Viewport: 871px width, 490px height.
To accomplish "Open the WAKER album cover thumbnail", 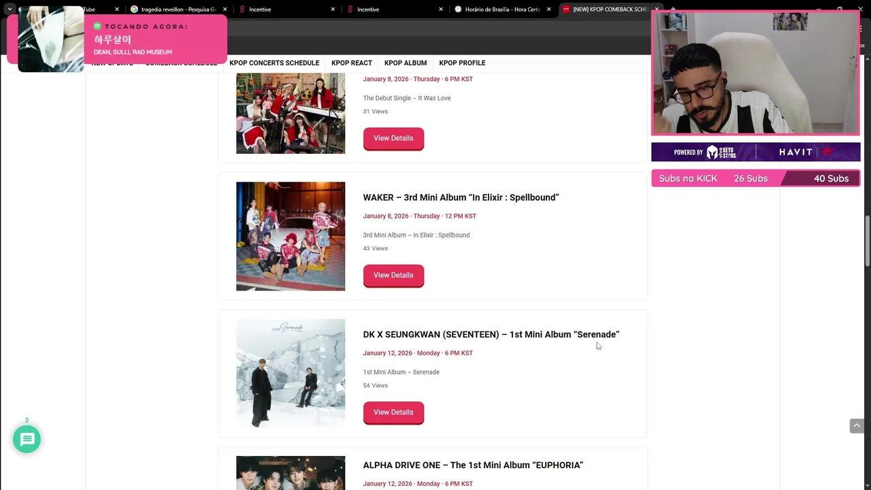I will click(291, 236).
